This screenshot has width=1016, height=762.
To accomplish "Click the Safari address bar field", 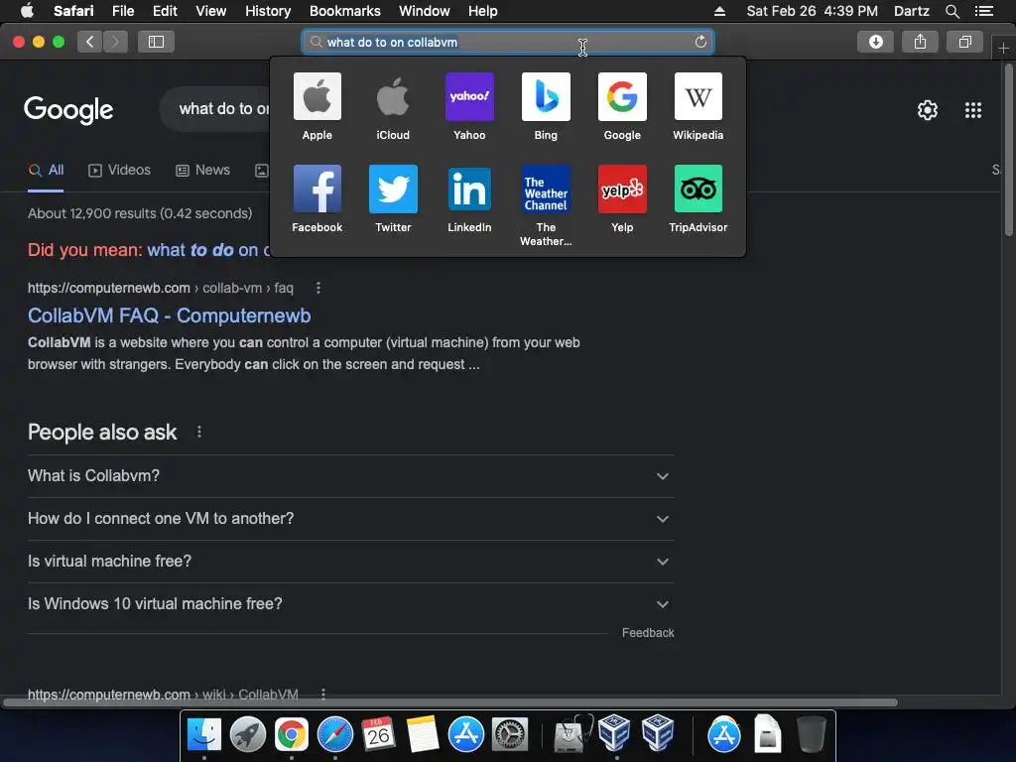I will tap(507, 42).
